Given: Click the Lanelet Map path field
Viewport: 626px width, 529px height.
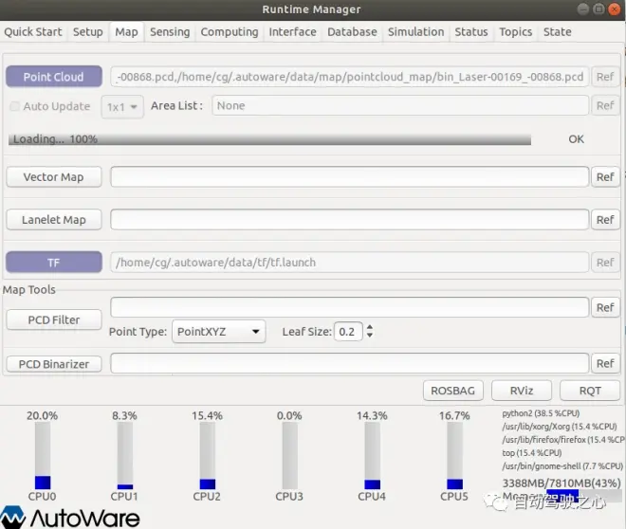Looking at the screenshot, I should (349, 219).
